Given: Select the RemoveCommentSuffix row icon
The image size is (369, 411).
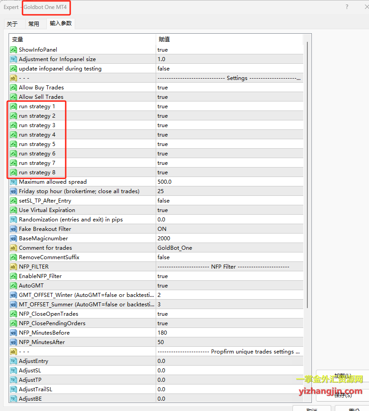Looking at the screenshot, I should tap(13, 257).
